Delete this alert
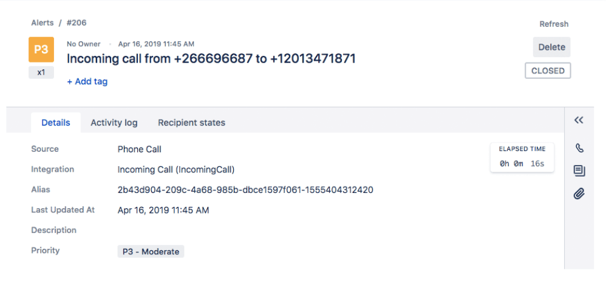 [551, 47]
